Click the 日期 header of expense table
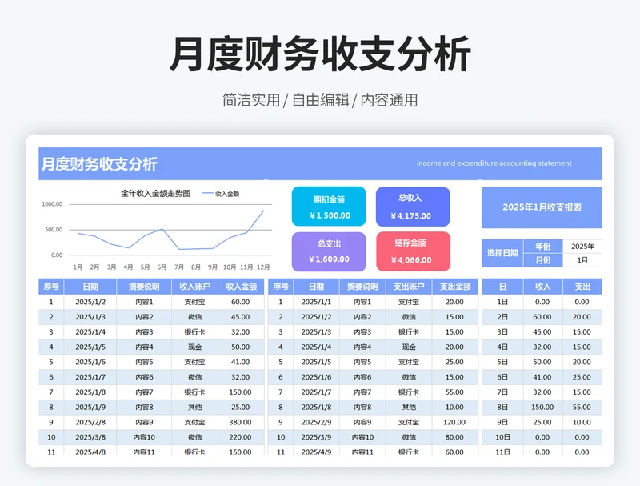The width and height of the screenshot is (640, 486). pyautogui.click(x=316, y=287)
